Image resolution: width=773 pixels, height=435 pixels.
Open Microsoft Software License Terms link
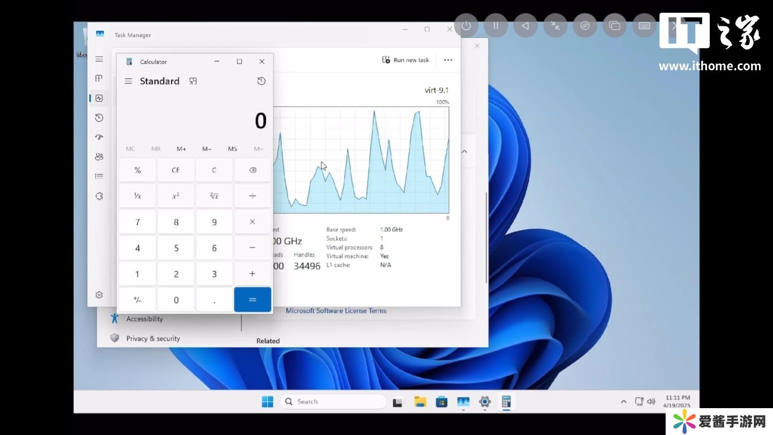point(336,310)
